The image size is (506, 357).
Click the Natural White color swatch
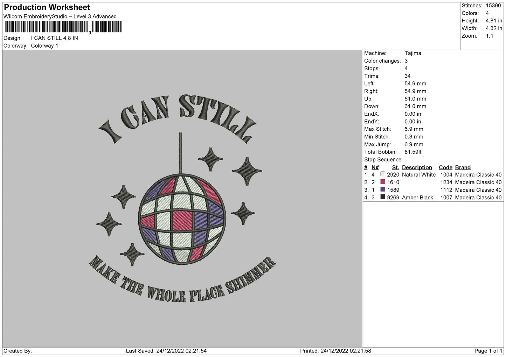(383, 174)
